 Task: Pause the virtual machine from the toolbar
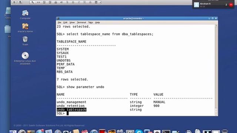14,2
